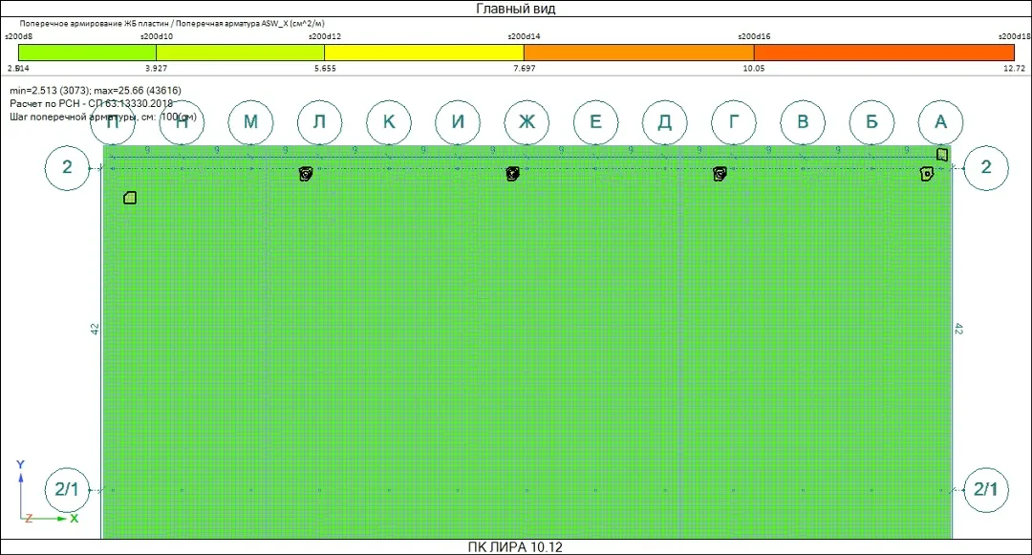Click the 'ПК ЛИРА 10.12' footer text
1032x555 pixels.
pyautogui.click(x=515, y=547)
